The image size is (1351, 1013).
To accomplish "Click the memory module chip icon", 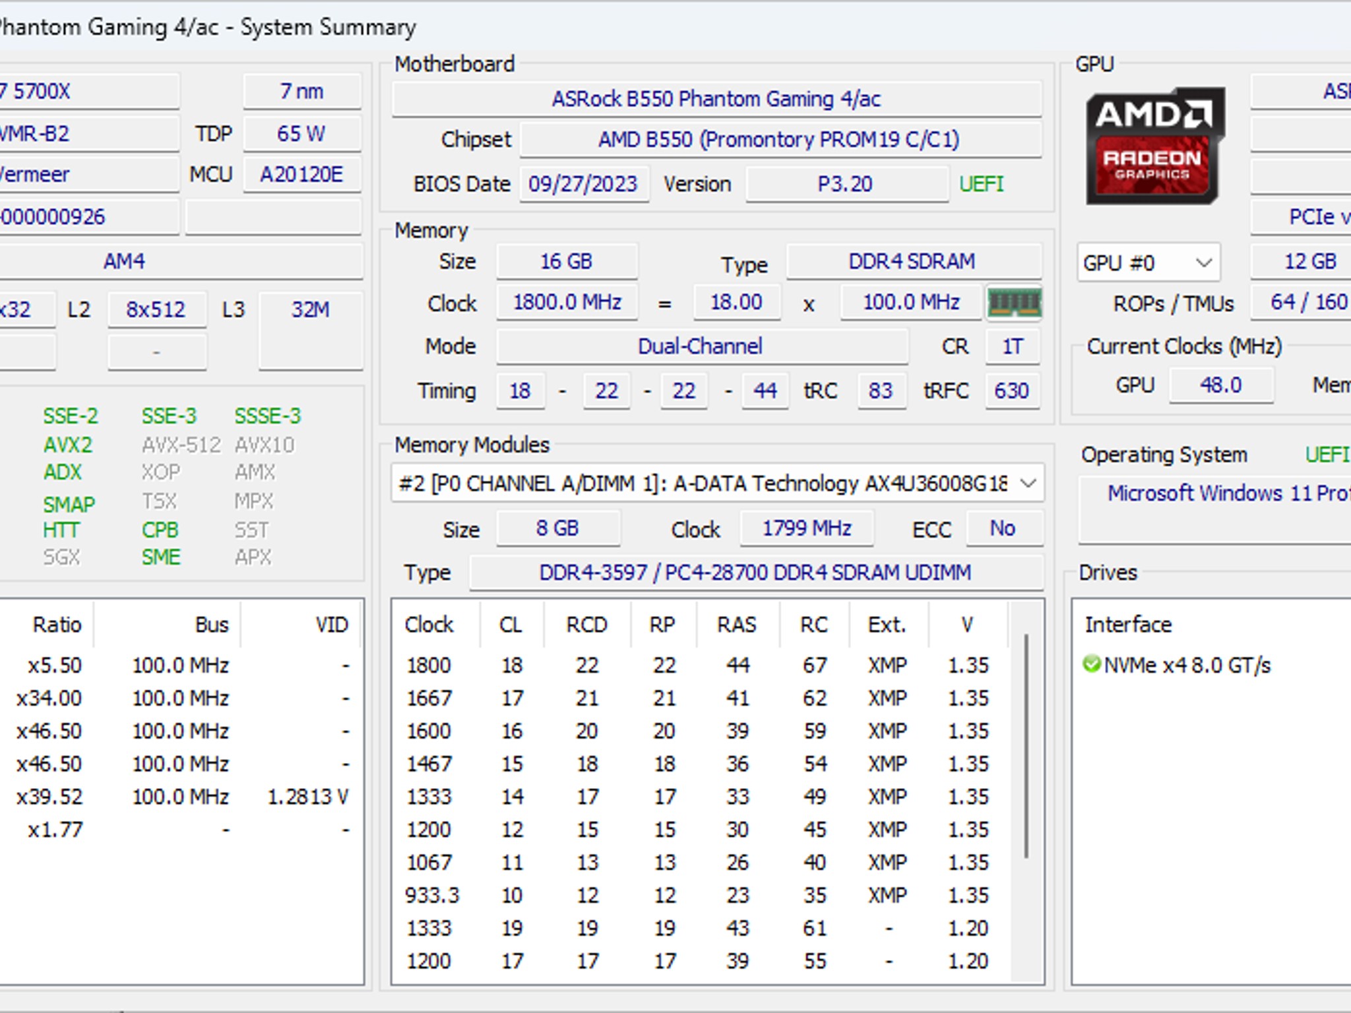I will (1014, 303).
